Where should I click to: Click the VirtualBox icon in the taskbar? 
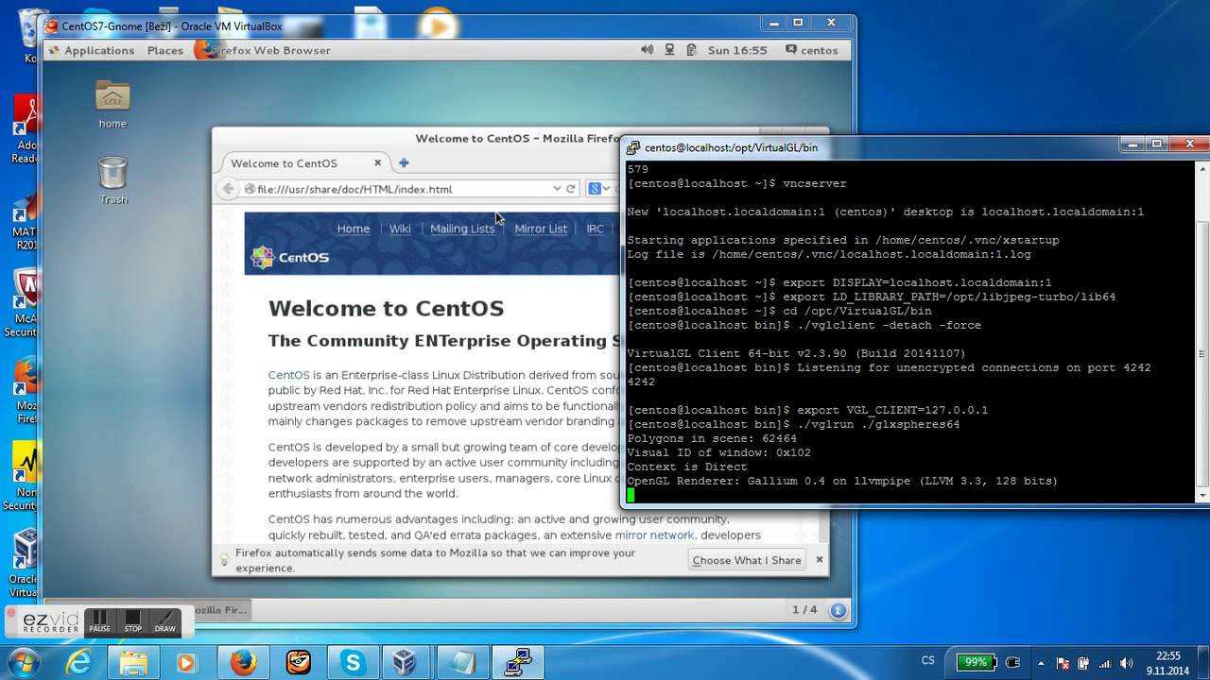(x=407, y=662)
